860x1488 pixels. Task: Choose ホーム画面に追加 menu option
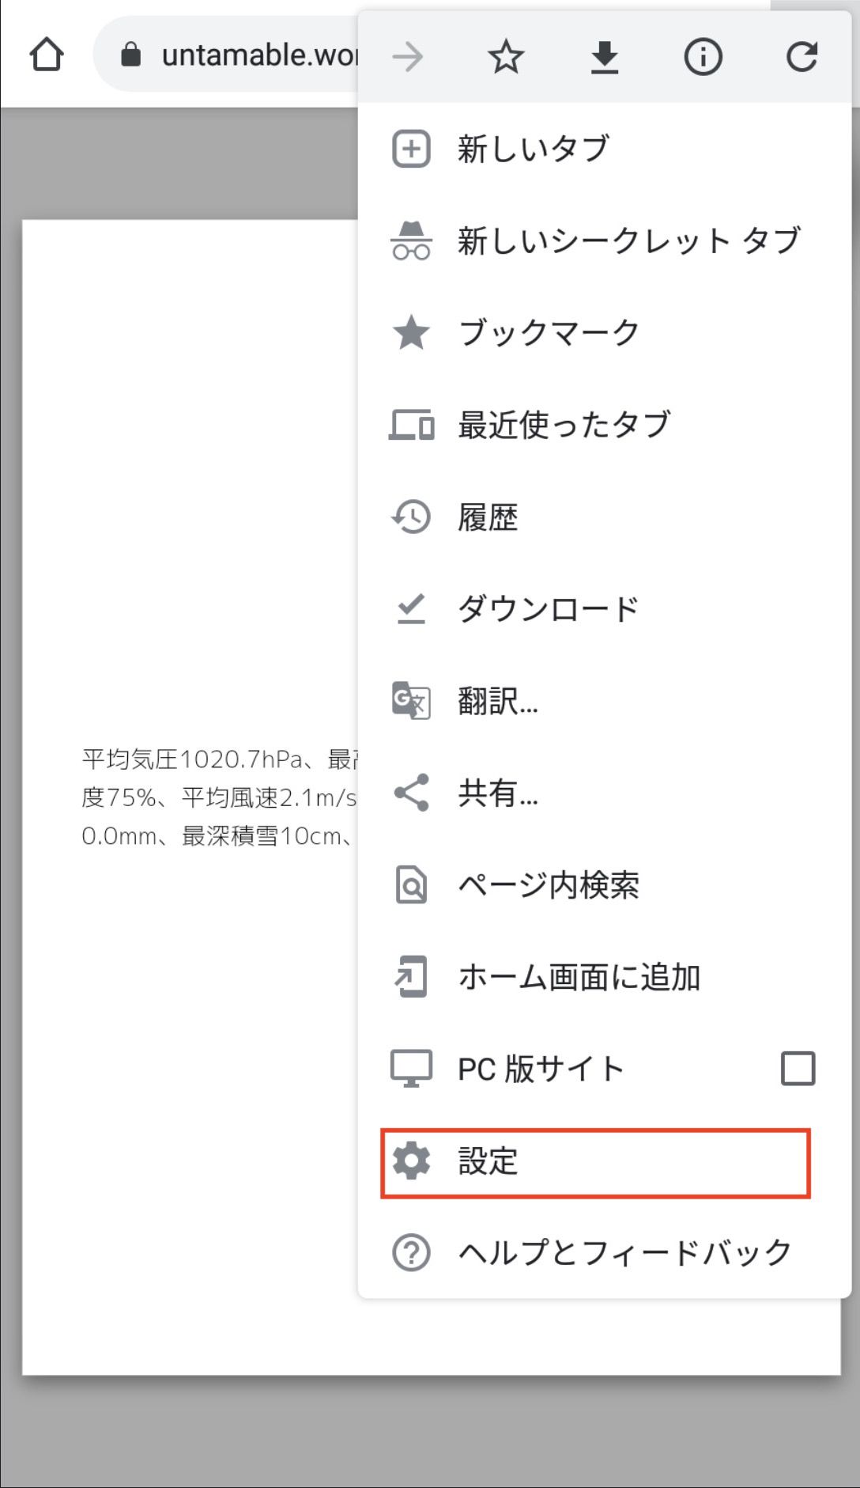point(579,977)
